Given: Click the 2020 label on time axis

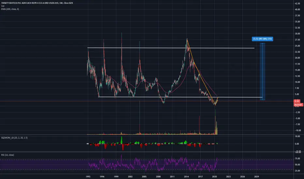Looking at the screenshot, I should 214,176.
